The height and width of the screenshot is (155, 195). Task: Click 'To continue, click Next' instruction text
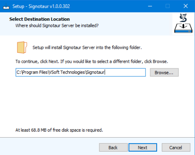[92, 62]
